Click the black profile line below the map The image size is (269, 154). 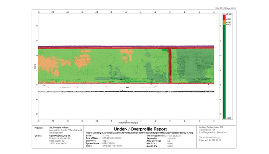(127, 92)
